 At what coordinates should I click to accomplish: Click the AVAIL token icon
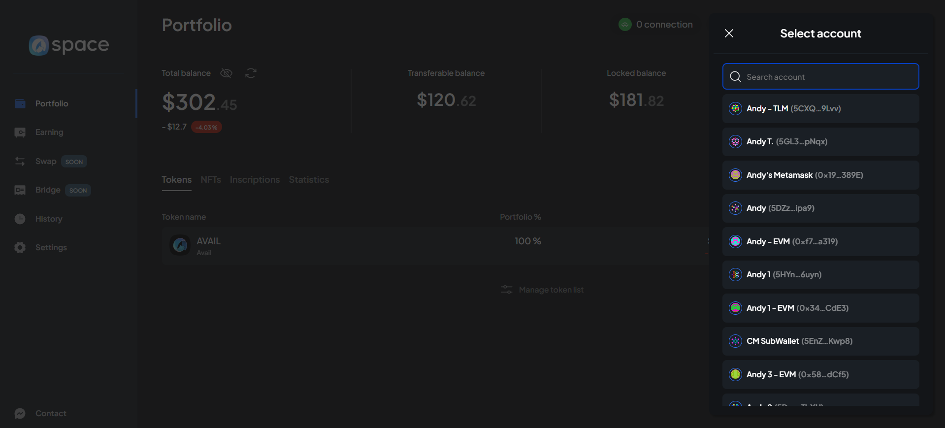[x=180, y=245]
